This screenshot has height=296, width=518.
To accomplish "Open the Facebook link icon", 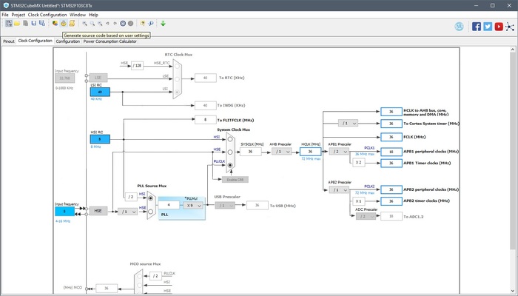I will [477, 27].
